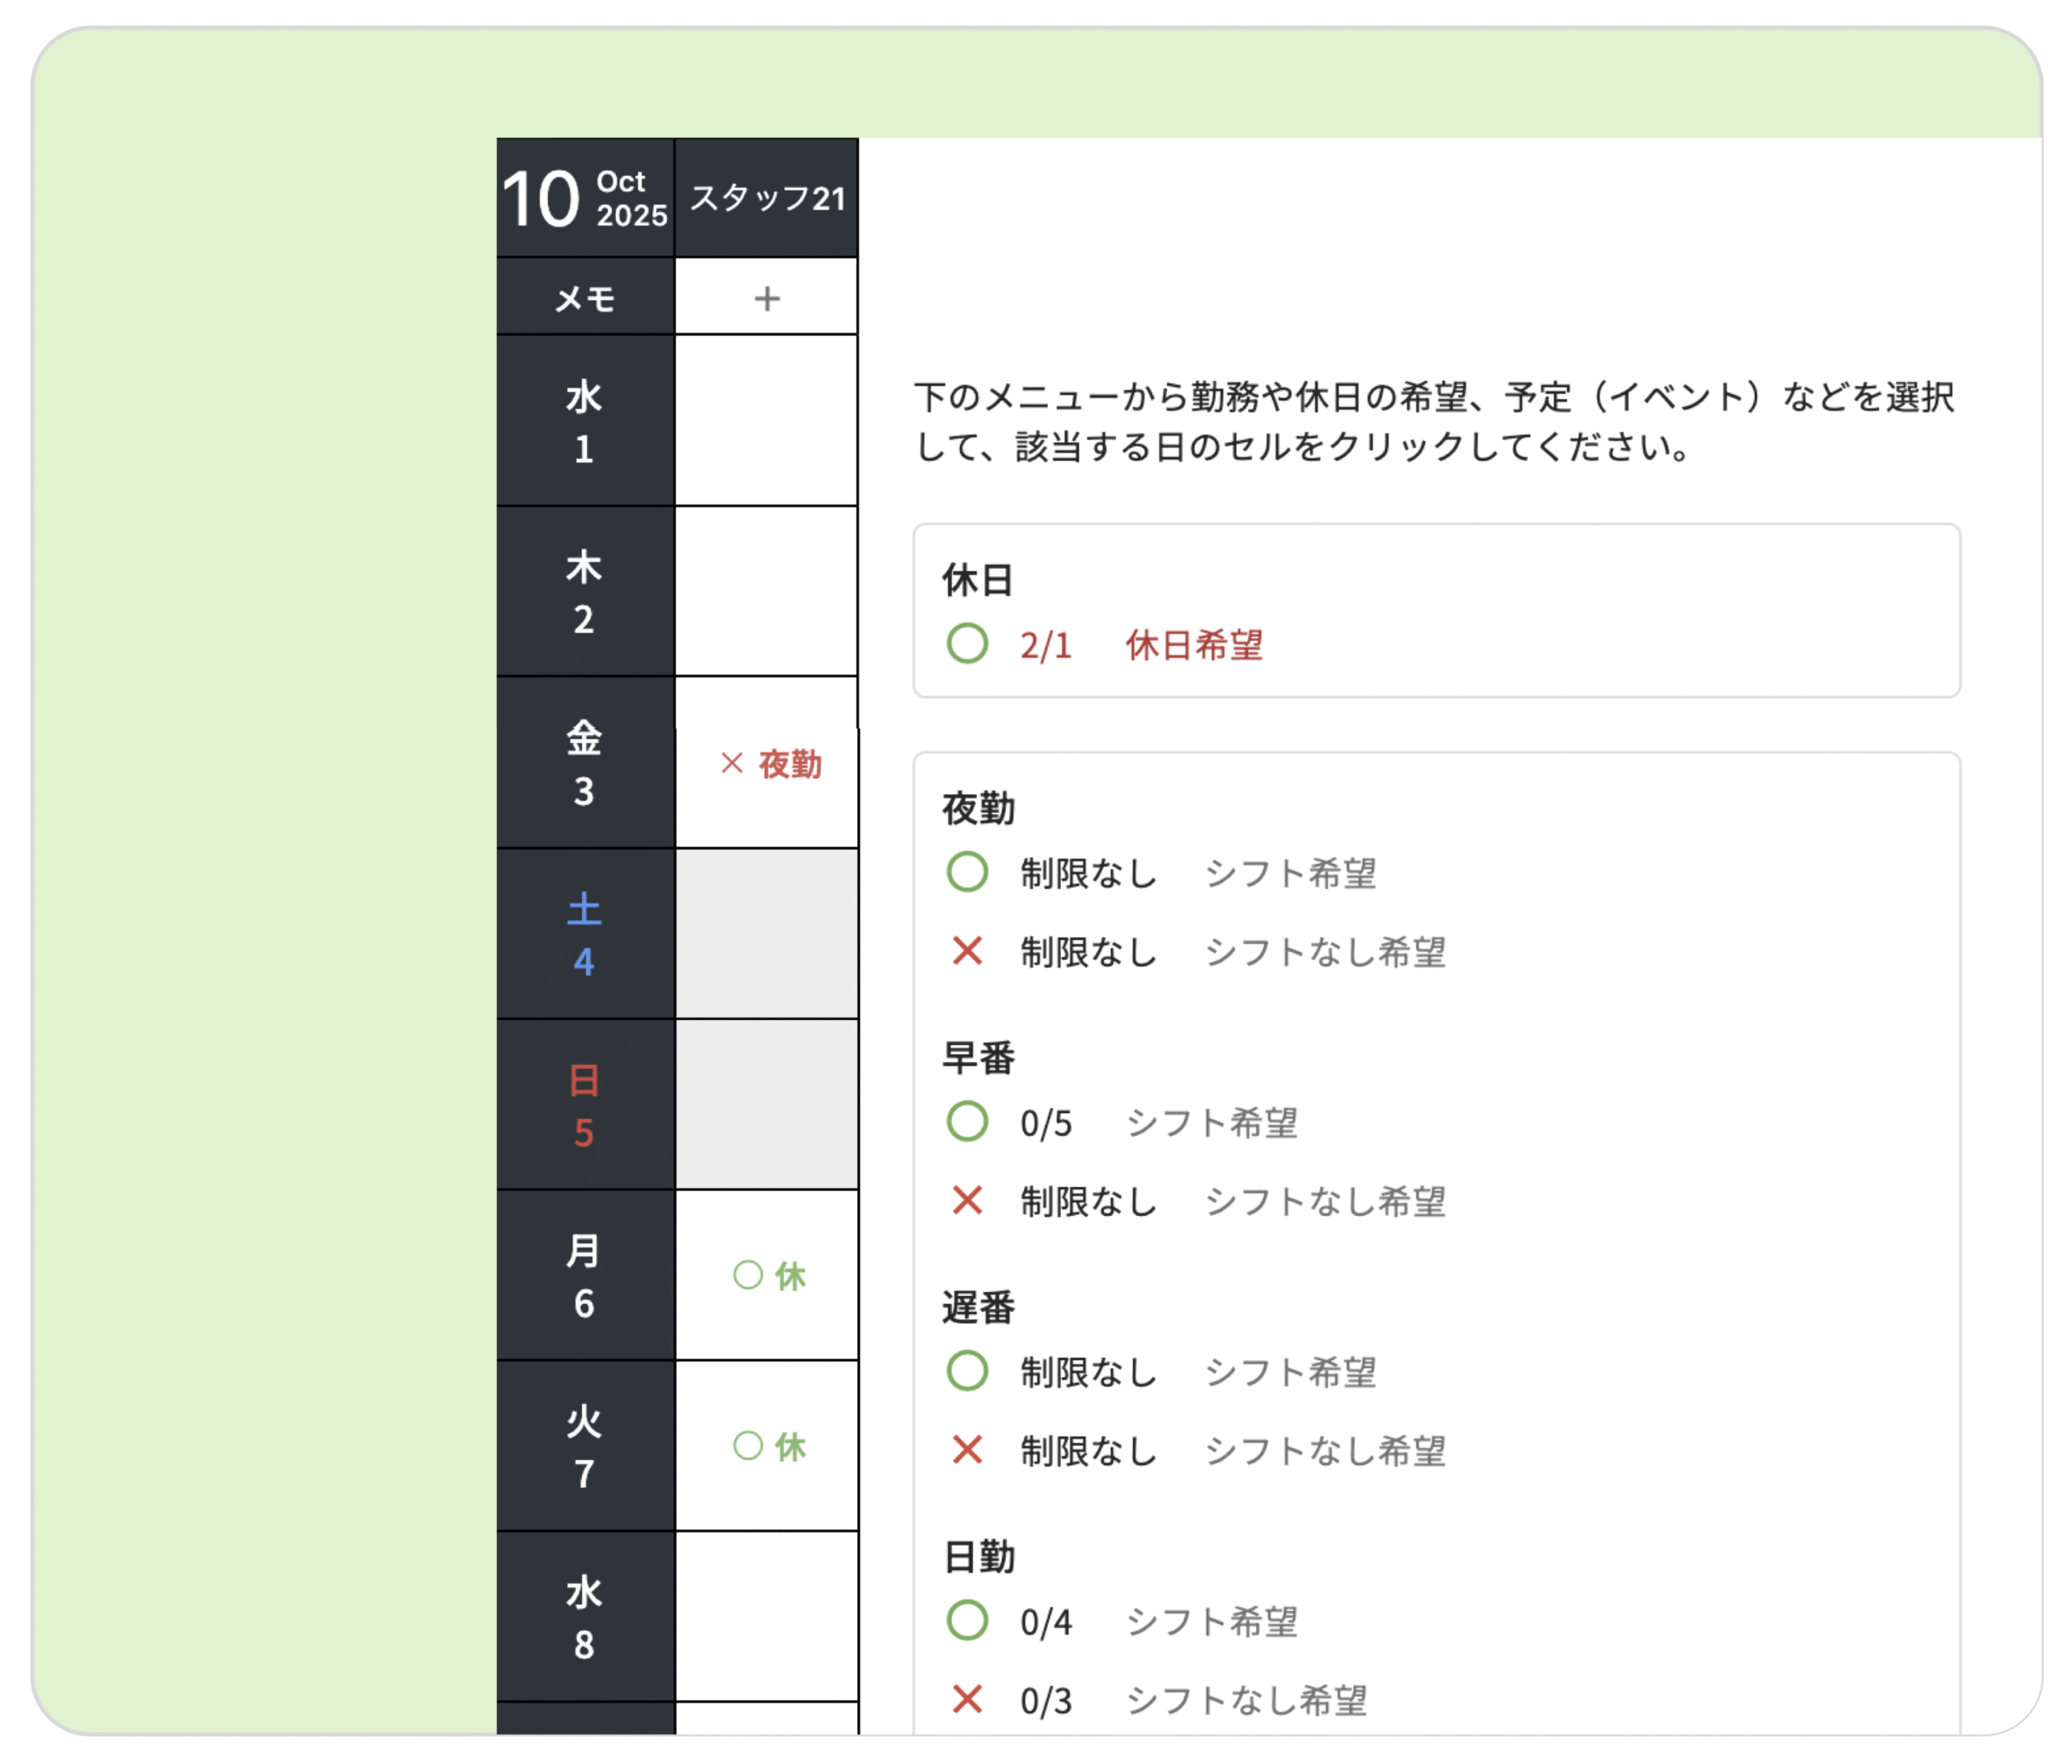Click the empty cell for Wednesday 1
2072x1764 pixels.
point(766,420)
